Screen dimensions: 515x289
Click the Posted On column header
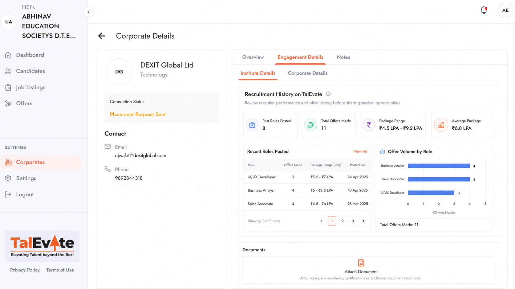[357, 165]
